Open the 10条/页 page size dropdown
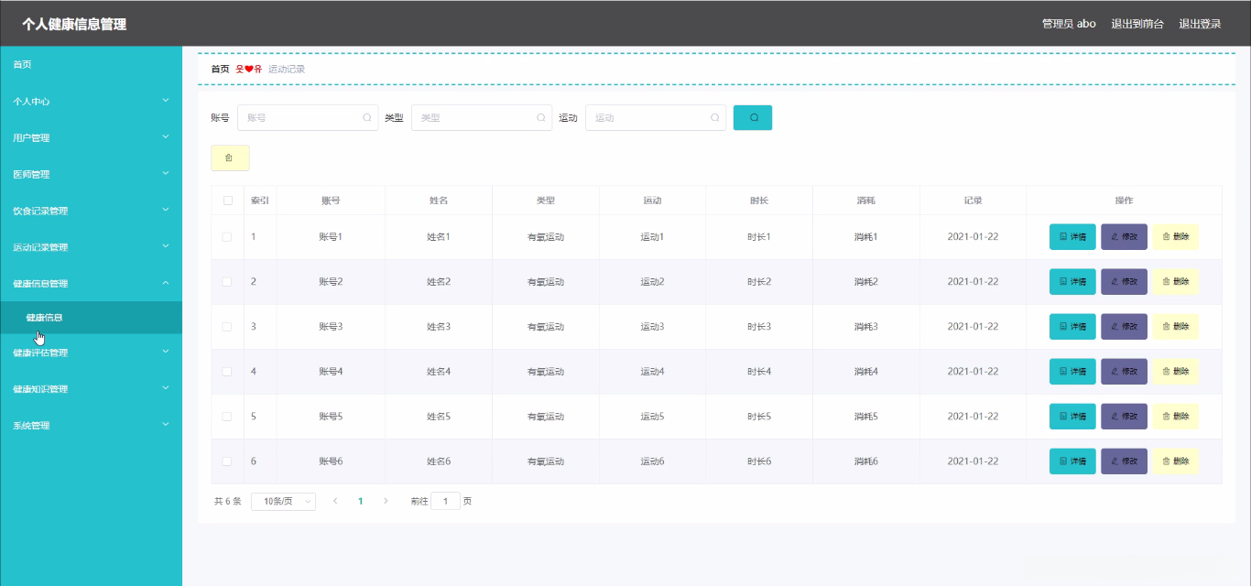 283,501
